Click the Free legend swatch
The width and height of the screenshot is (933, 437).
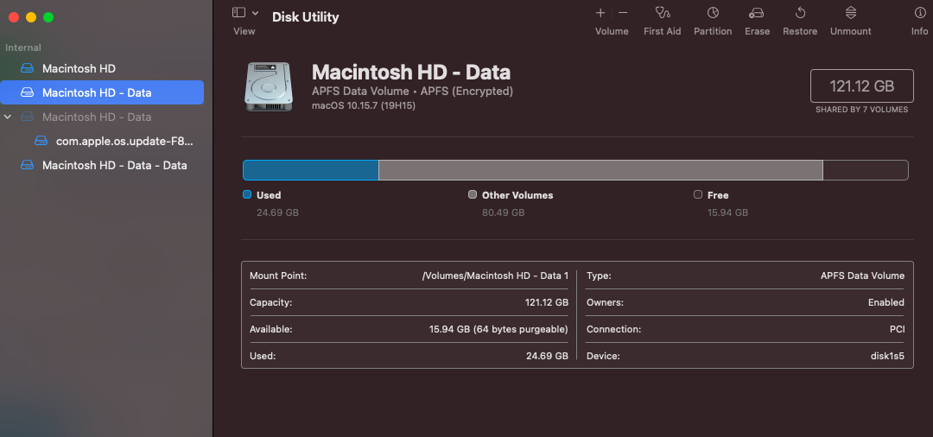698,194
